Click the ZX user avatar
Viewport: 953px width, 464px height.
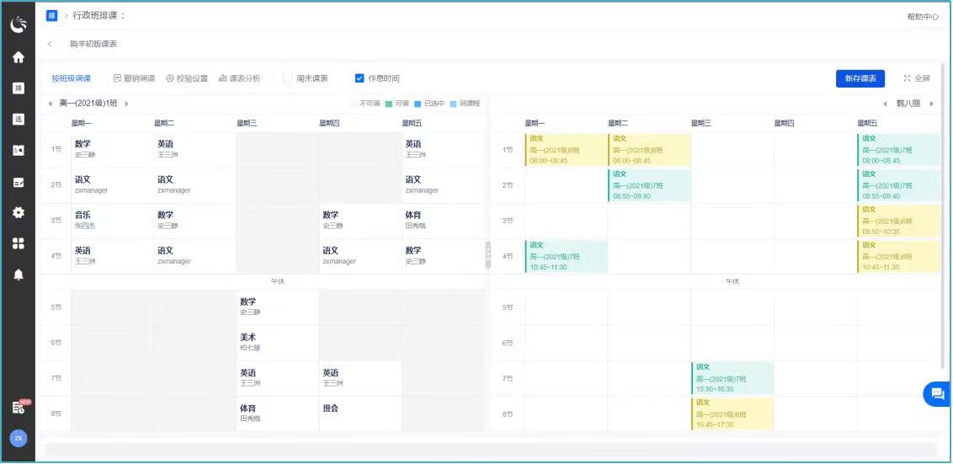pyautogui.click(x=18, y=438)
